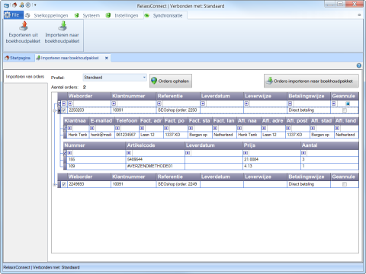Toggle the checkbox for order 2249693

pos(64,184)
